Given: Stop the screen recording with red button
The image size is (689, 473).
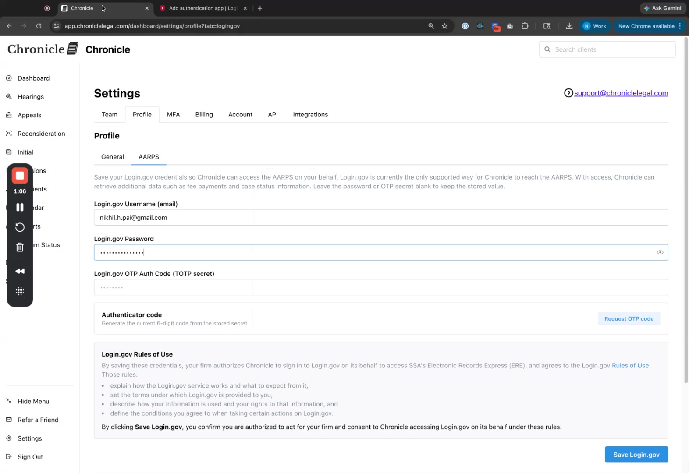Looking at the screenshot, I should point(20,176).
